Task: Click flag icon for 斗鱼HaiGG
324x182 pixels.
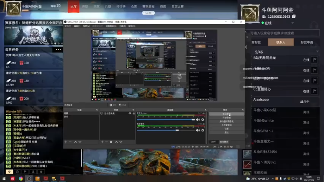Action: tap(315, 70)
